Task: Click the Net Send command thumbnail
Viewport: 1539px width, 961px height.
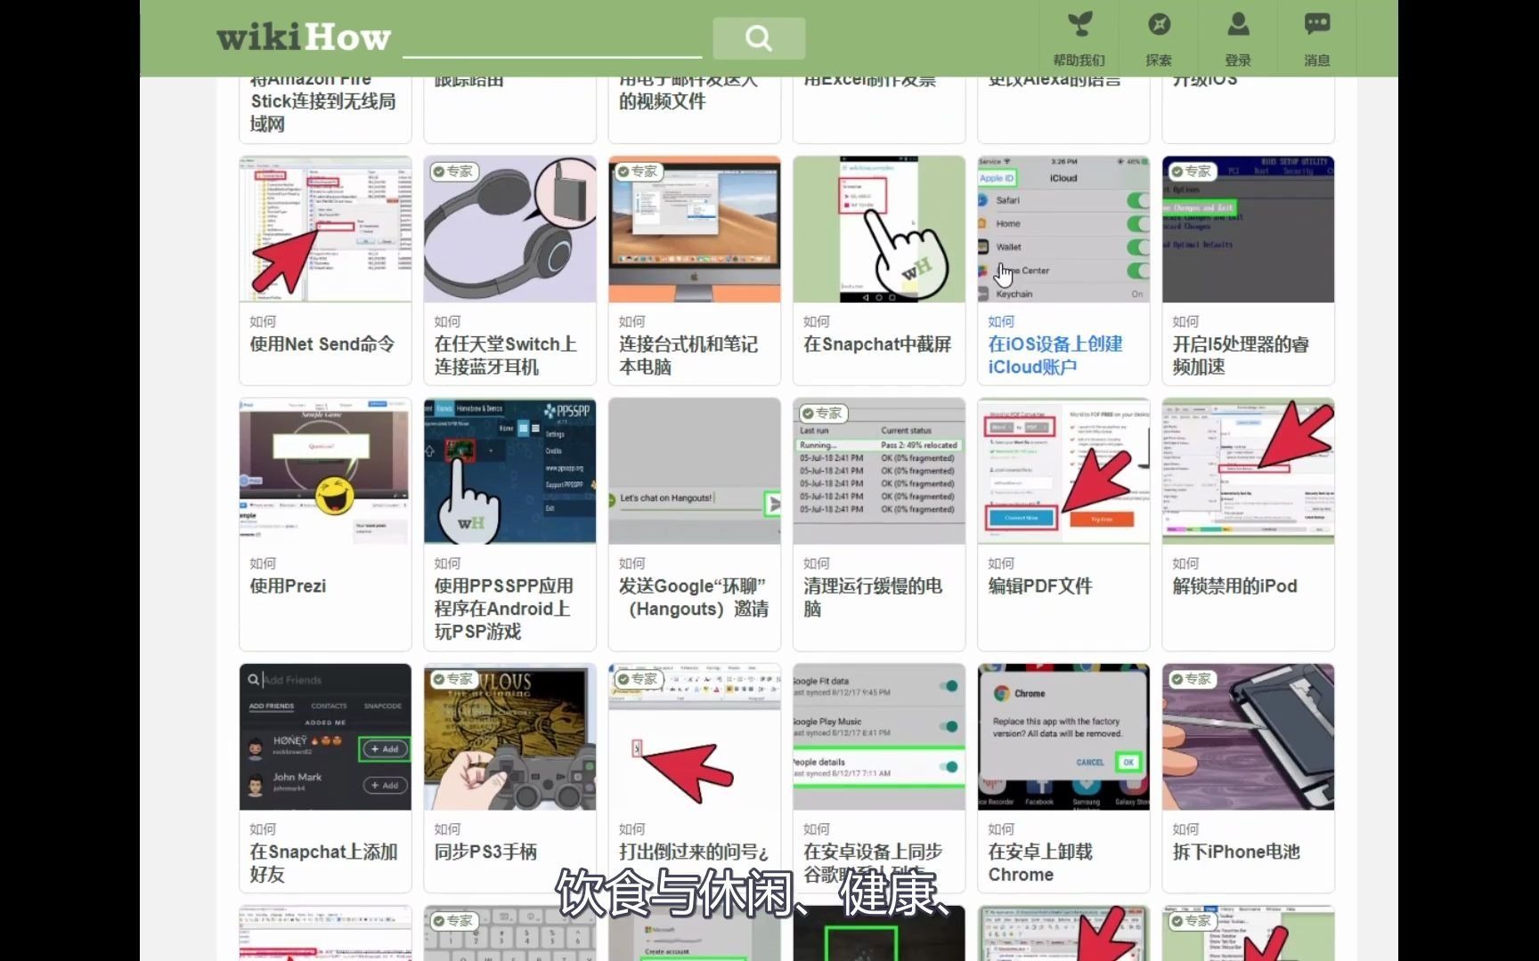Action: coord(325,230)
